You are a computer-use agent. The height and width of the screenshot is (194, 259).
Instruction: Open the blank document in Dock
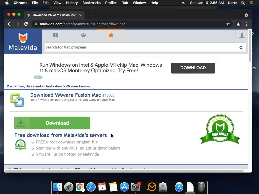click(190, 187)
